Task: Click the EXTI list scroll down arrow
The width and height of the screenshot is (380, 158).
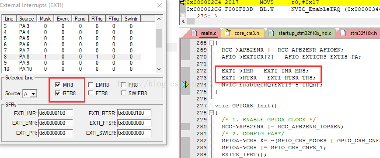Action: pyautogui.click(x=159, y=69)
